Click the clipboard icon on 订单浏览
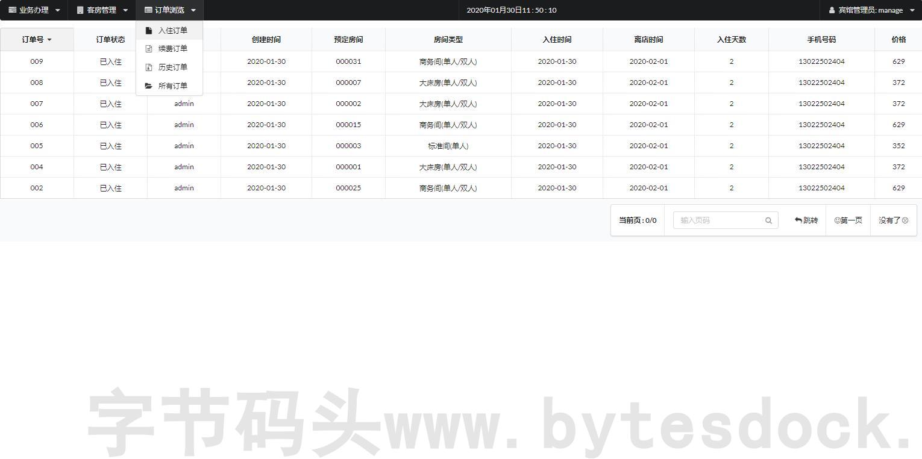 [147, 10]
